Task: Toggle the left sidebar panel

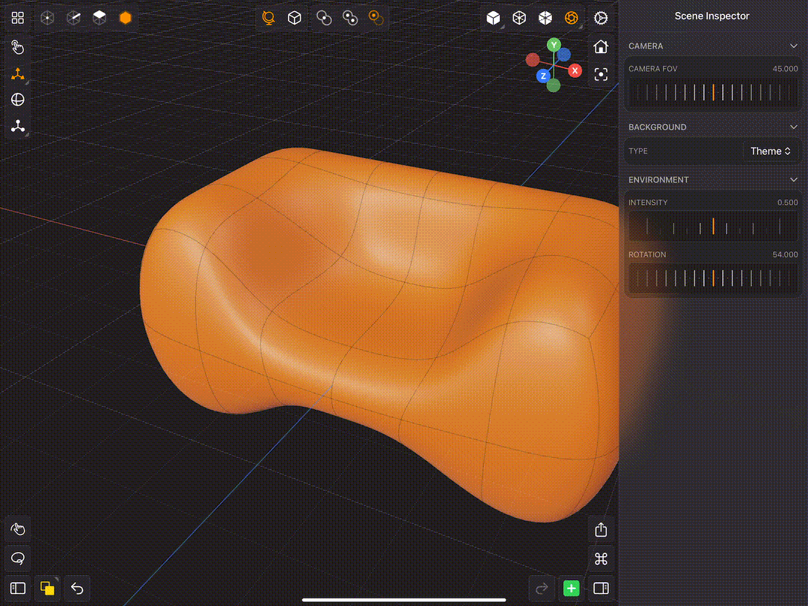Action: (17, 589)
